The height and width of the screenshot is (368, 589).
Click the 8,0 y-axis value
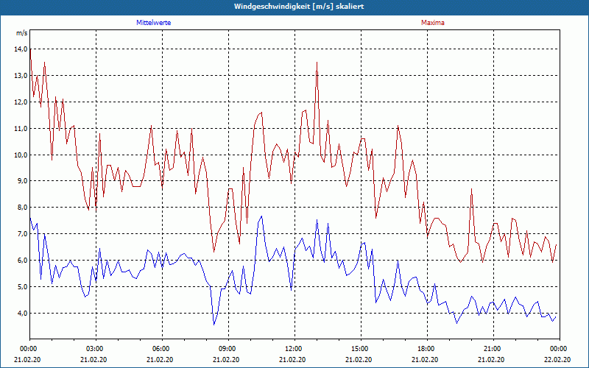(x=23, y=208)
